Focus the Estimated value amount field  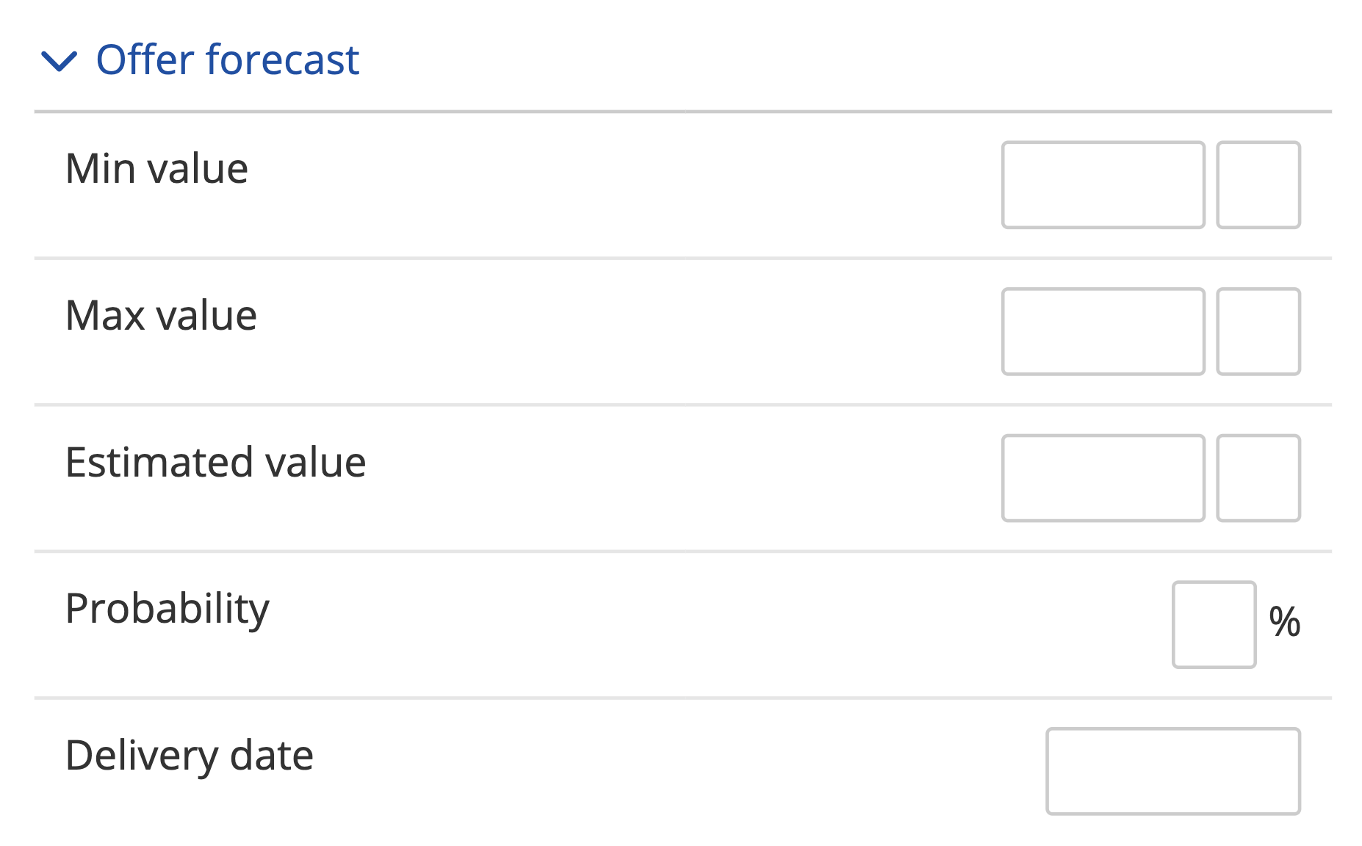(1103, 479)
